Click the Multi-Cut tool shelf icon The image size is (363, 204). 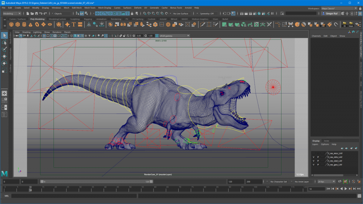pyautogui.click(x=202, y=24)
